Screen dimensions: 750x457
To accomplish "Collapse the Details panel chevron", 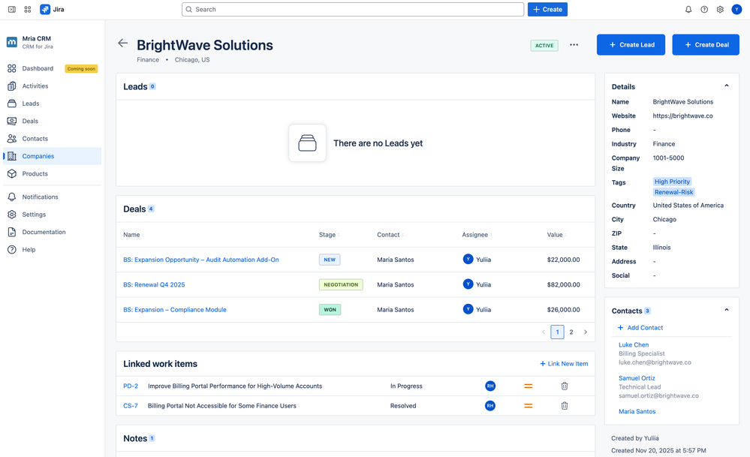I will (726, 86).
